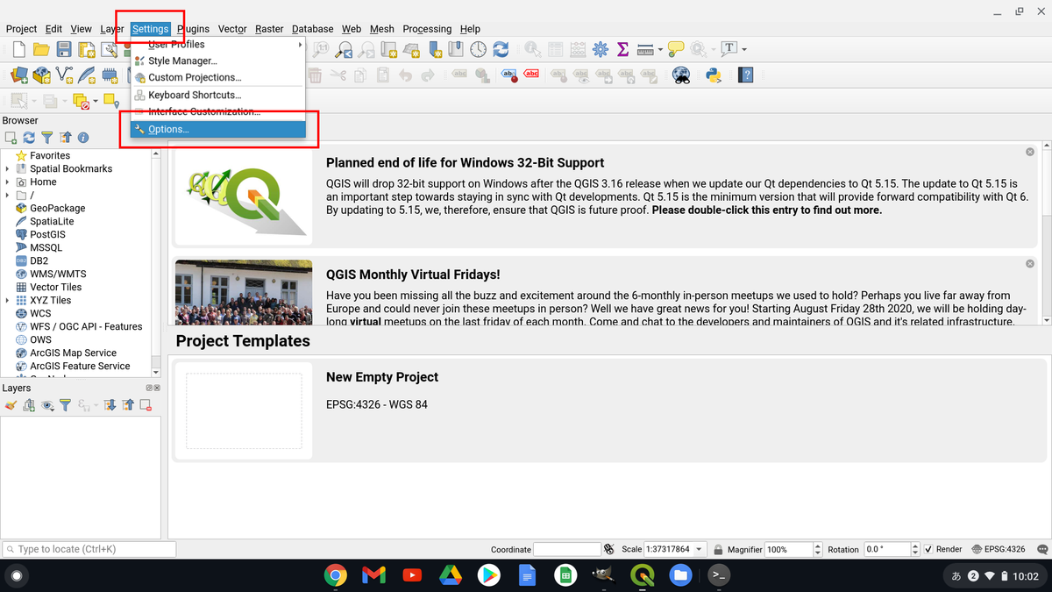Screen dimensions: 1052x592
Task: Select the WMS/WMTS browser item
Action: [58, 274]
